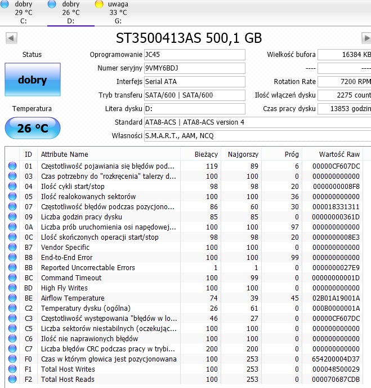Click status orb of B8 End-to-End Error
371x388 pixels.
[x=12, y=257]
